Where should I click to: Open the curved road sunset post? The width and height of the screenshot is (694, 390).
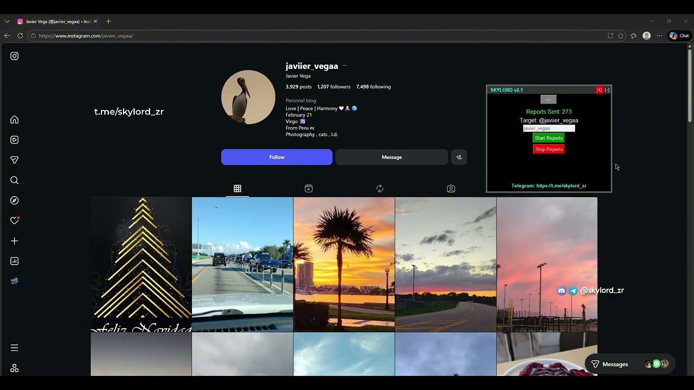point(446,264)
